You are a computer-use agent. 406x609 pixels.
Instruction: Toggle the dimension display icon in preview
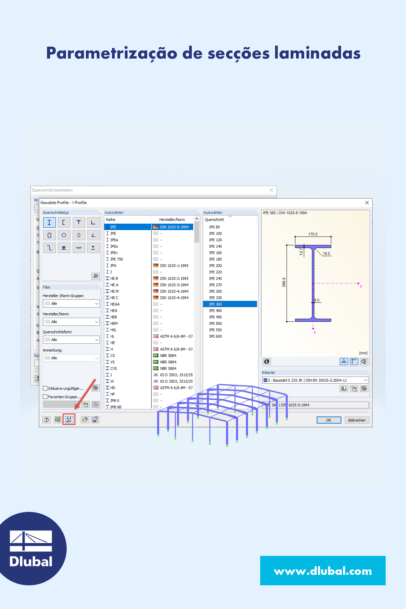(344, 361)
